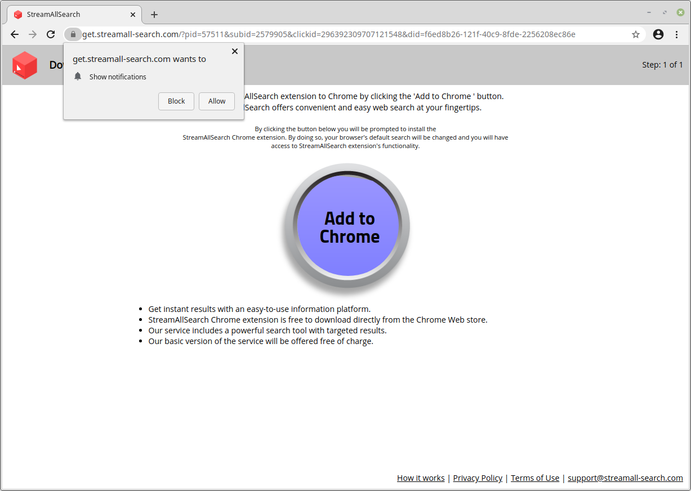Open the How it works link
Viewport: 691px width, 491px height.
[421, 478]
